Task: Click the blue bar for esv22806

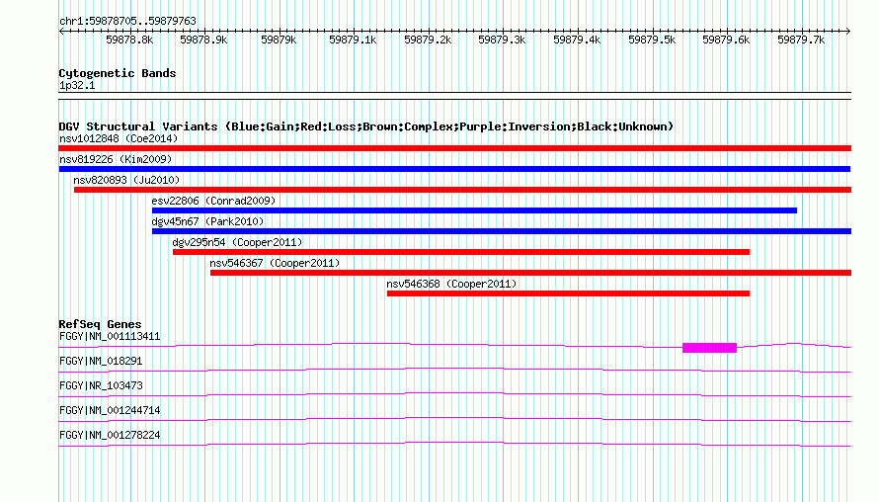Action: pos(474,210)
